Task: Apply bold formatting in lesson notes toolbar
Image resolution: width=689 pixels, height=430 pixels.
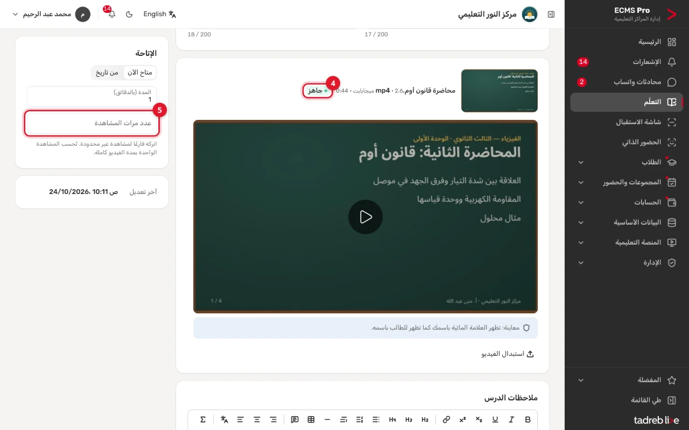Action: pos(528,419)
